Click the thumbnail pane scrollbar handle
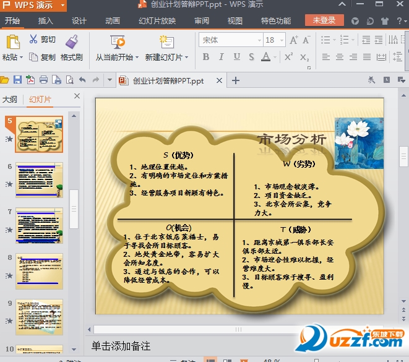This screenshot has height=362, width=409. (74, 209)
